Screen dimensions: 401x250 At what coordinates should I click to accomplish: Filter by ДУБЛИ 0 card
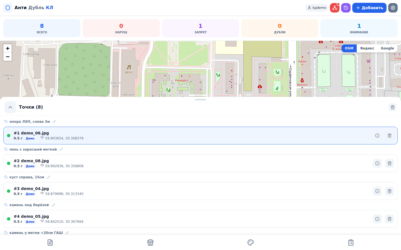[280, 28]
